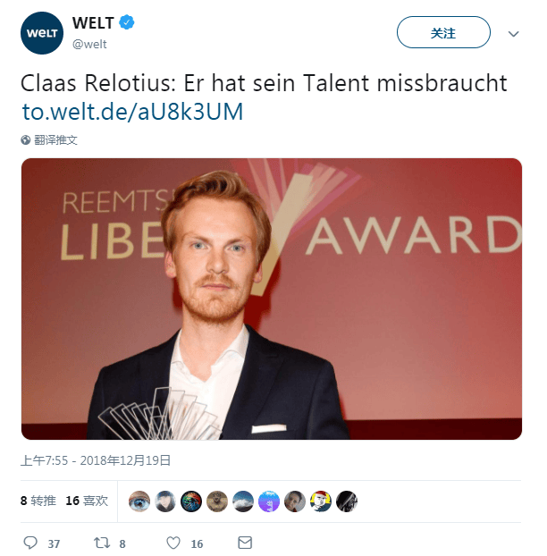
Task: Follow WELT with the 关注 button
Action: pos(443,32)
